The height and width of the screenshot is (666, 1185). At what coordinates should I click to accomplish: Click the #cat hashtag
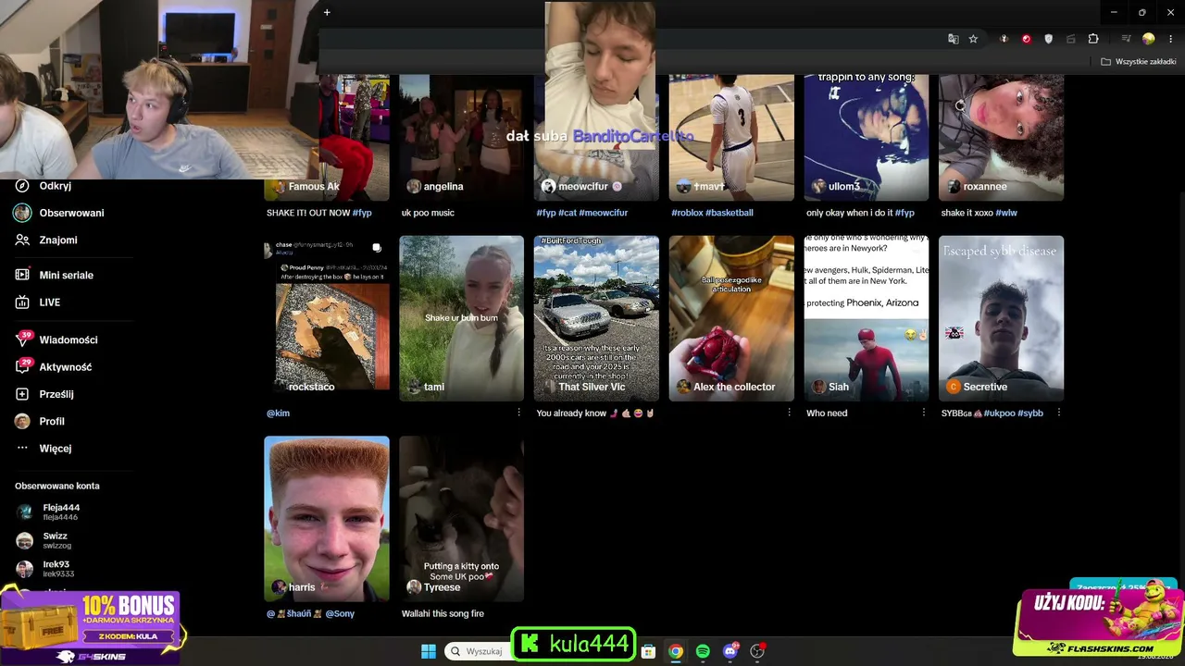click(x=567, y=213)
